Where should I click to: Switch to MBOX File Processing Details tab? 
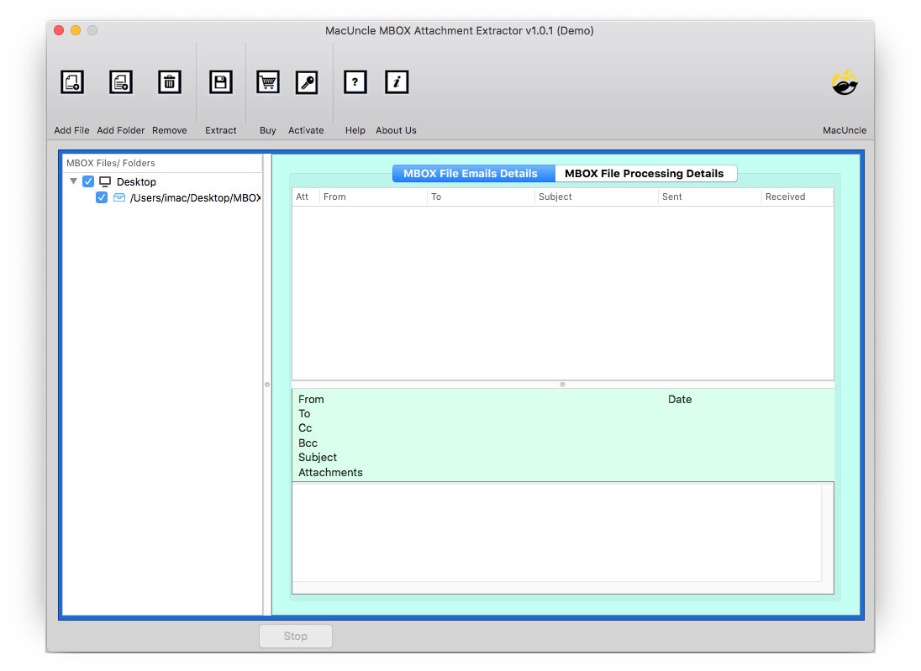(646, 173)
